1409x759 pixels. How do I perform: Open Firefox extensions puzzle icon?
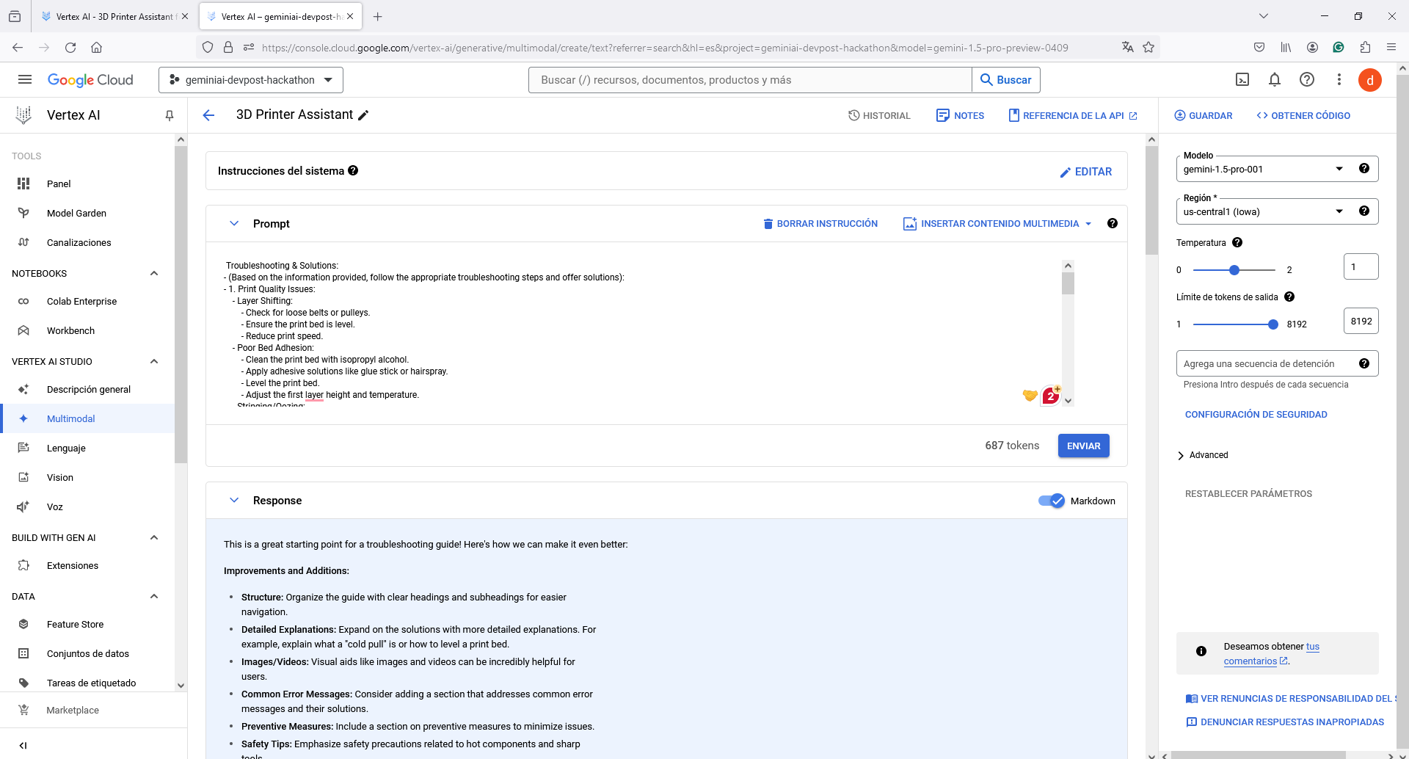1365,48
